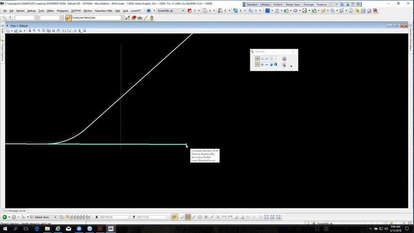Open the Mail app from the taskbar

pos(69,228)
